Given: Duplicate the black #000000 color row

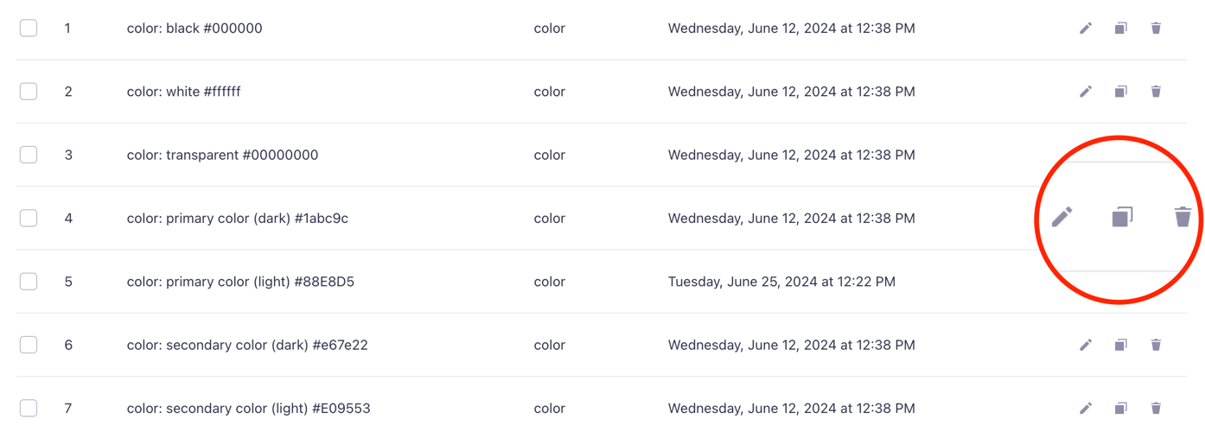Looking at the screenshot, I should (x=1120, y=29).
